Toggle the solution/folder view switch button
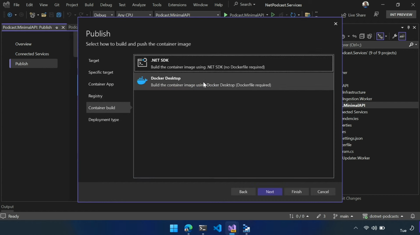 (x=380, y=36)
